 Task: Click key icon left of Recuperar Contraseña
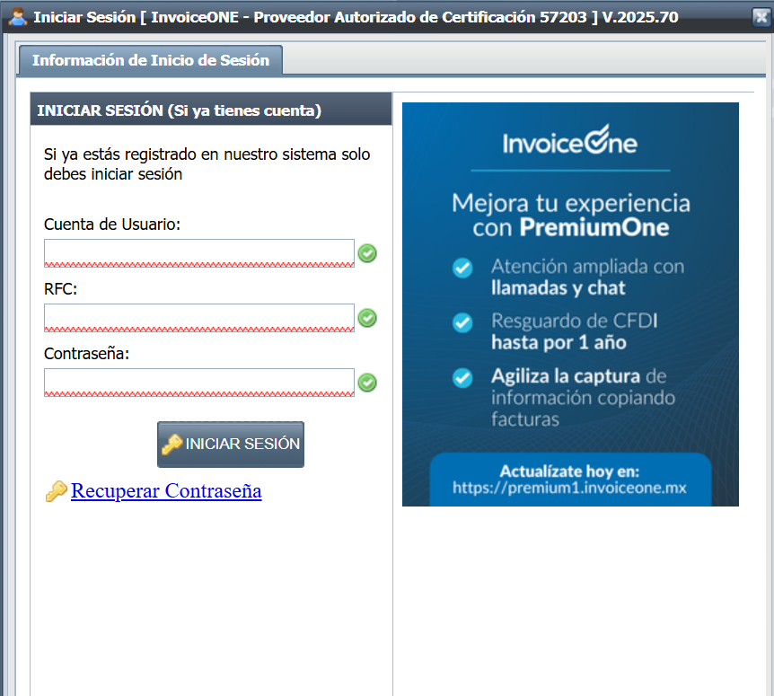point(56,491)
